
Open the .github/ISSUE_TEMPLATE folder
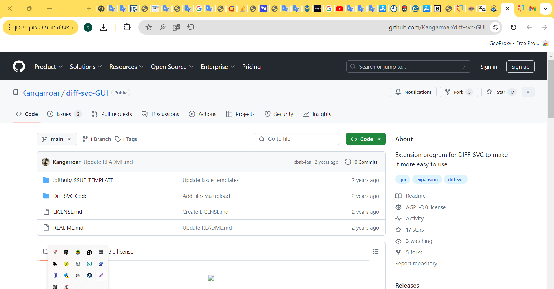[83, 180]
